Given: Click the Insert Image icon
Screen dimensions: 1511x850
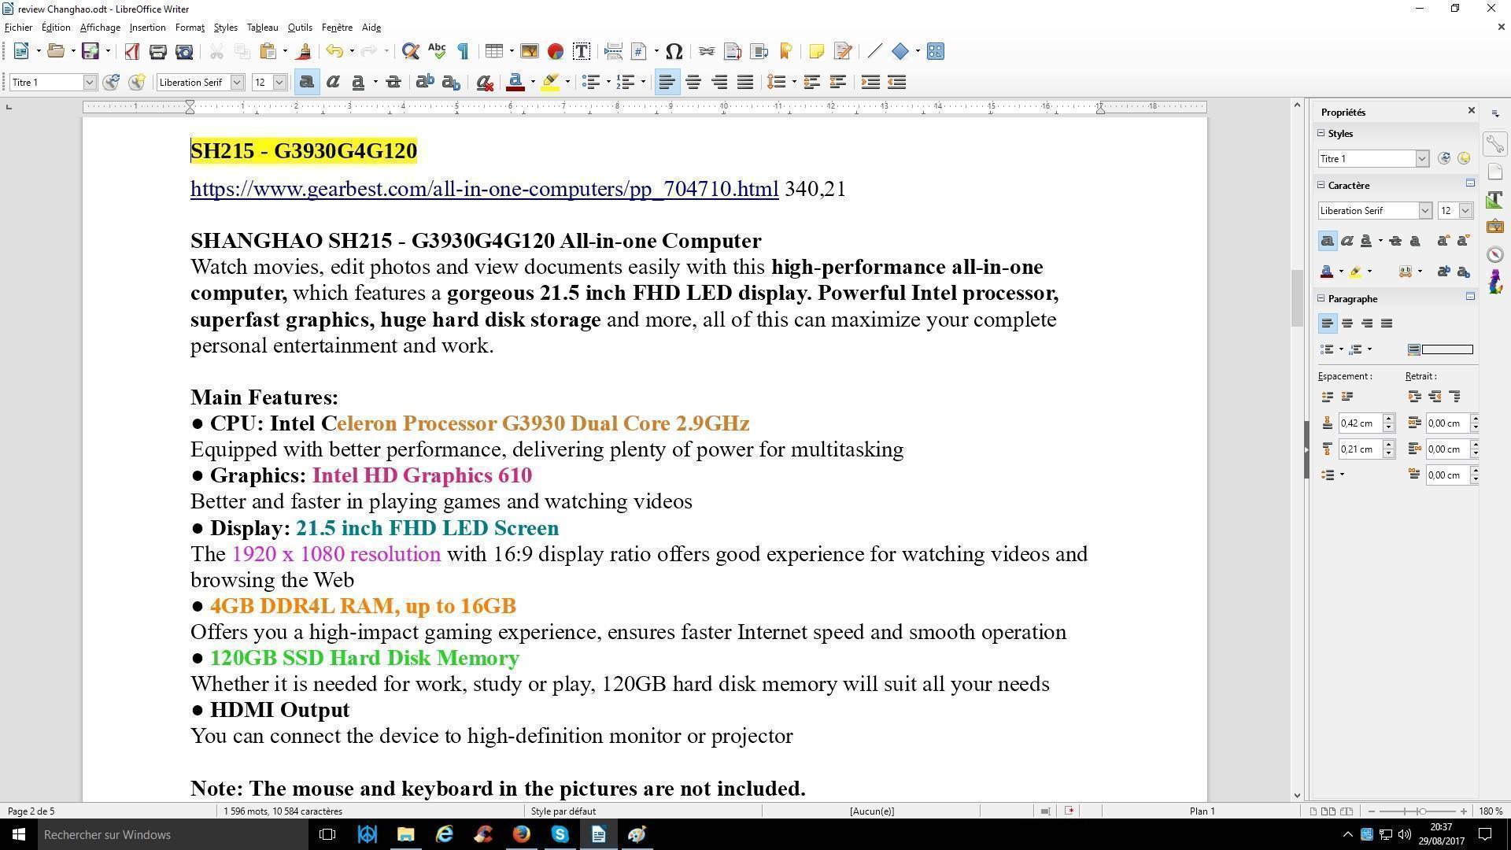Looking at the screenshot, I should tap(529, 52).
